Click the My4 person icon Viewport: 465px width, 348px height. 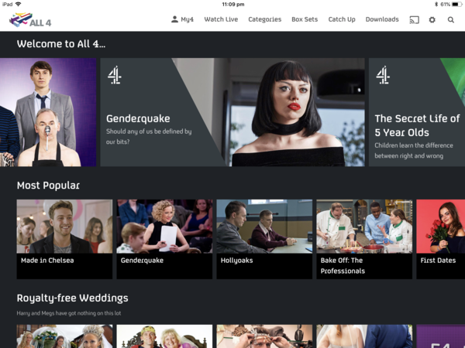click(174, 19)
